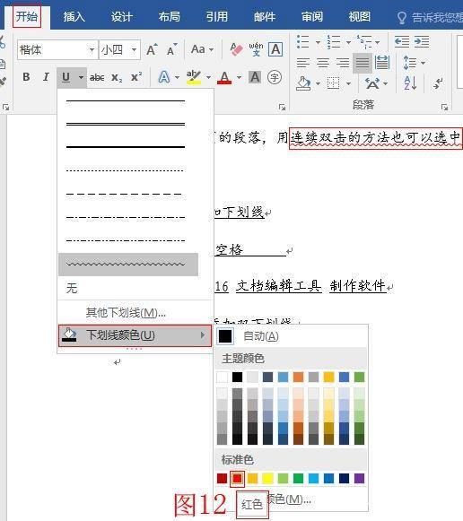Click the superscript x² icon

coord(136,77)
